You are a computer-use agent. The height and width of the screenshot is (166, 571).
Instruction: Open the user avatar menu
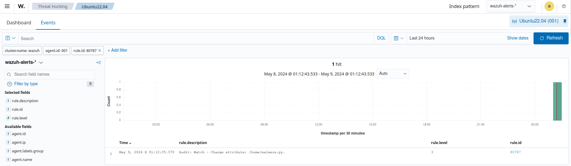(549, 6)
